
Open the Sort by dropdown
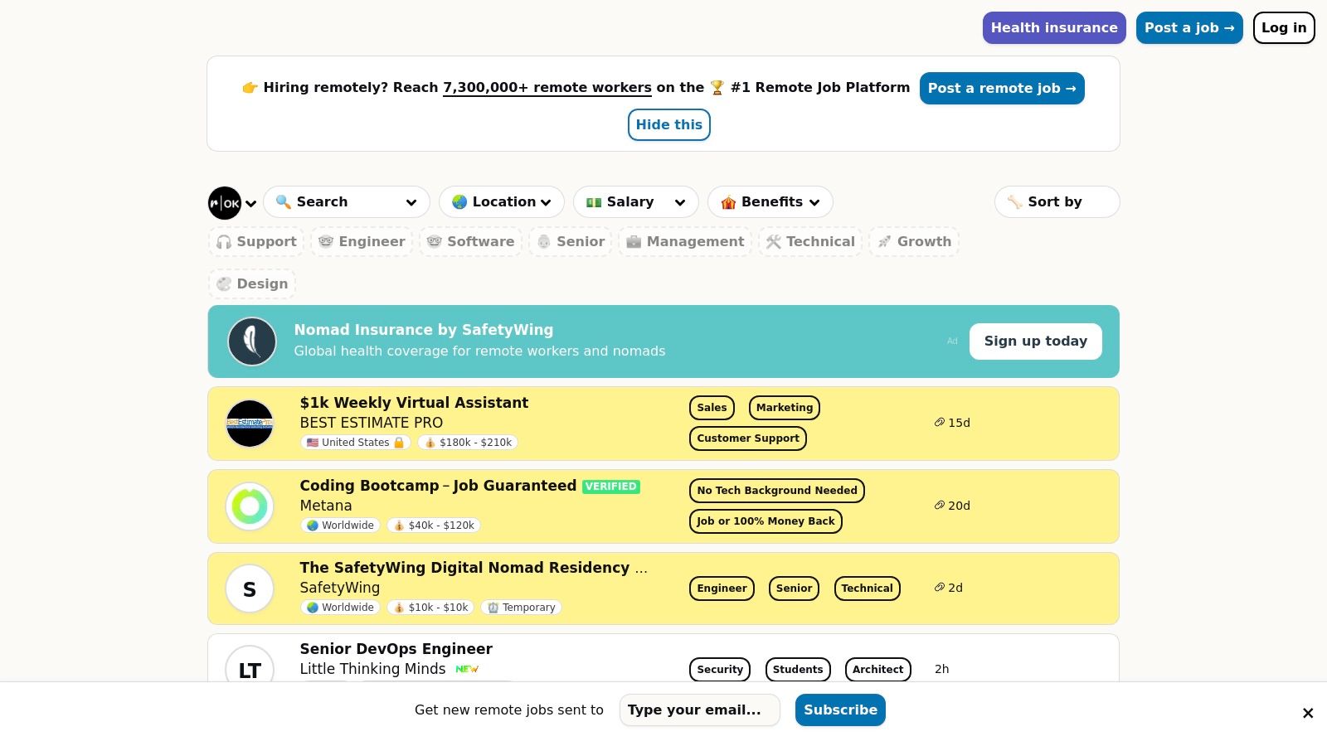1057,201
